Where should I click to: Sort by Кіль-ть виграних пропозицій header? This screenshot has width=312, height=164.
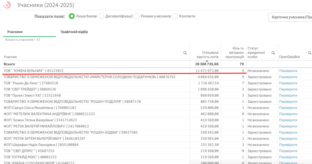pos(234,52)
